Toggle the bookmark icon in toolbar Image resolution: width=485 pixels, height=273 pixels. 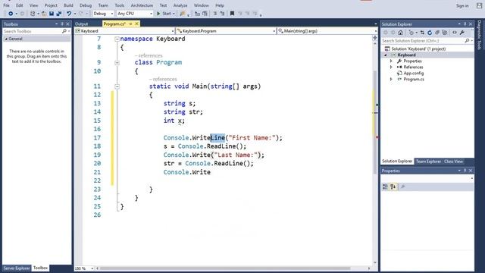tap(232, 14)
